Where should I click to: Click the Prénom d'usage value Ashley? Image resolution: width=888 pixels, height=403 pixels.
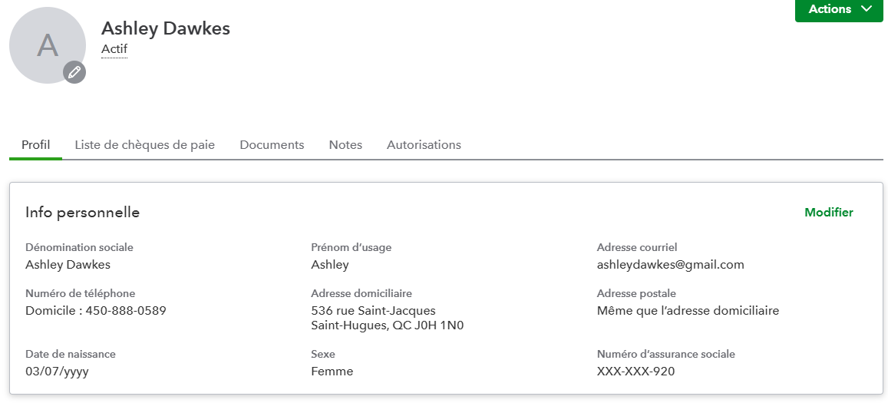click(x=330, y=265)
